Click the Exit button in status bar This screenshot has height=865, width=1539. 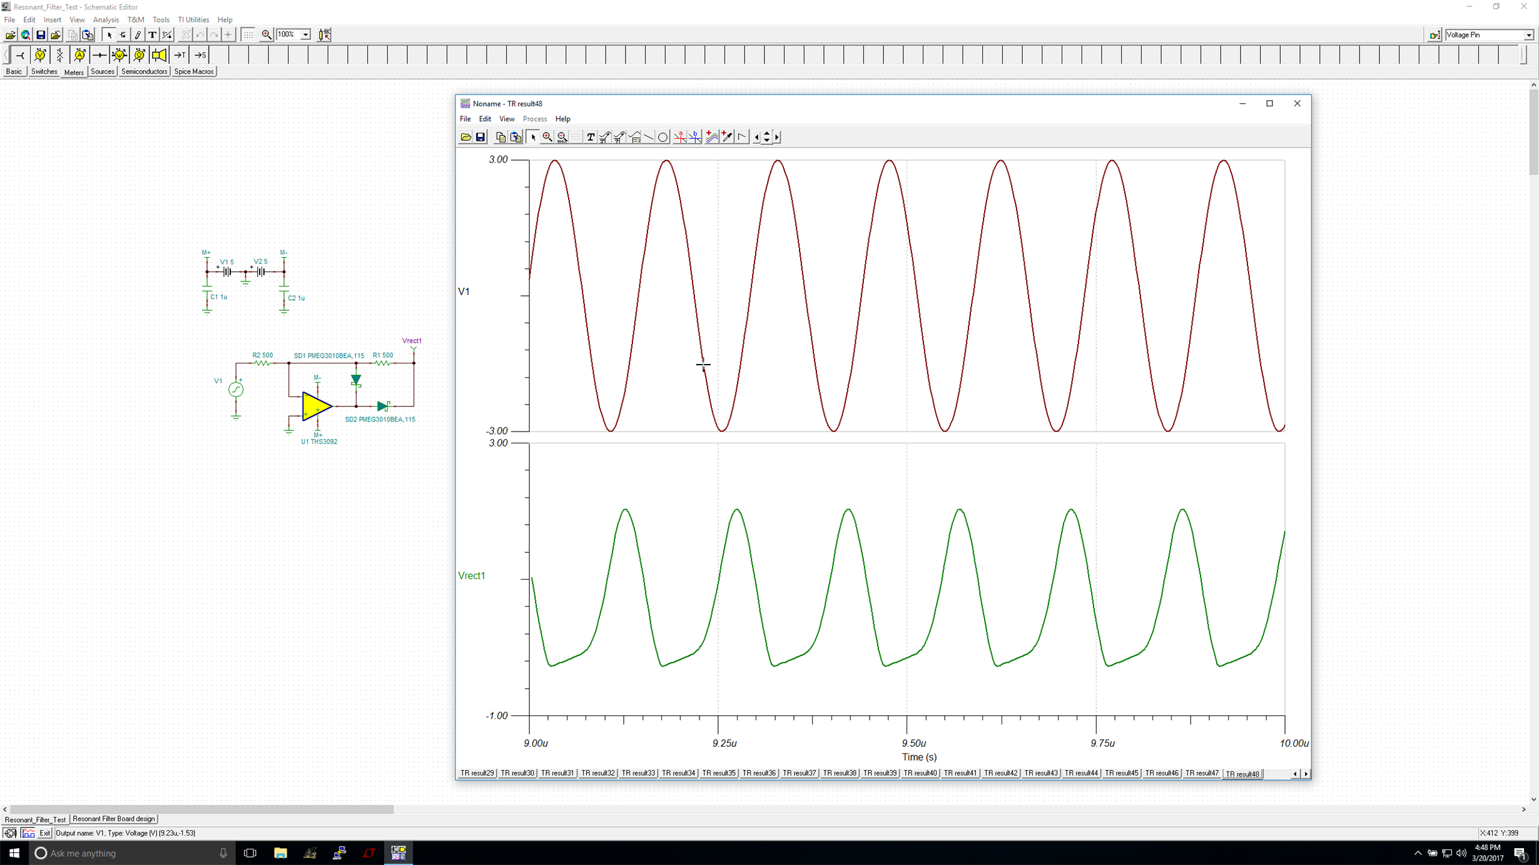click(44, 833)
